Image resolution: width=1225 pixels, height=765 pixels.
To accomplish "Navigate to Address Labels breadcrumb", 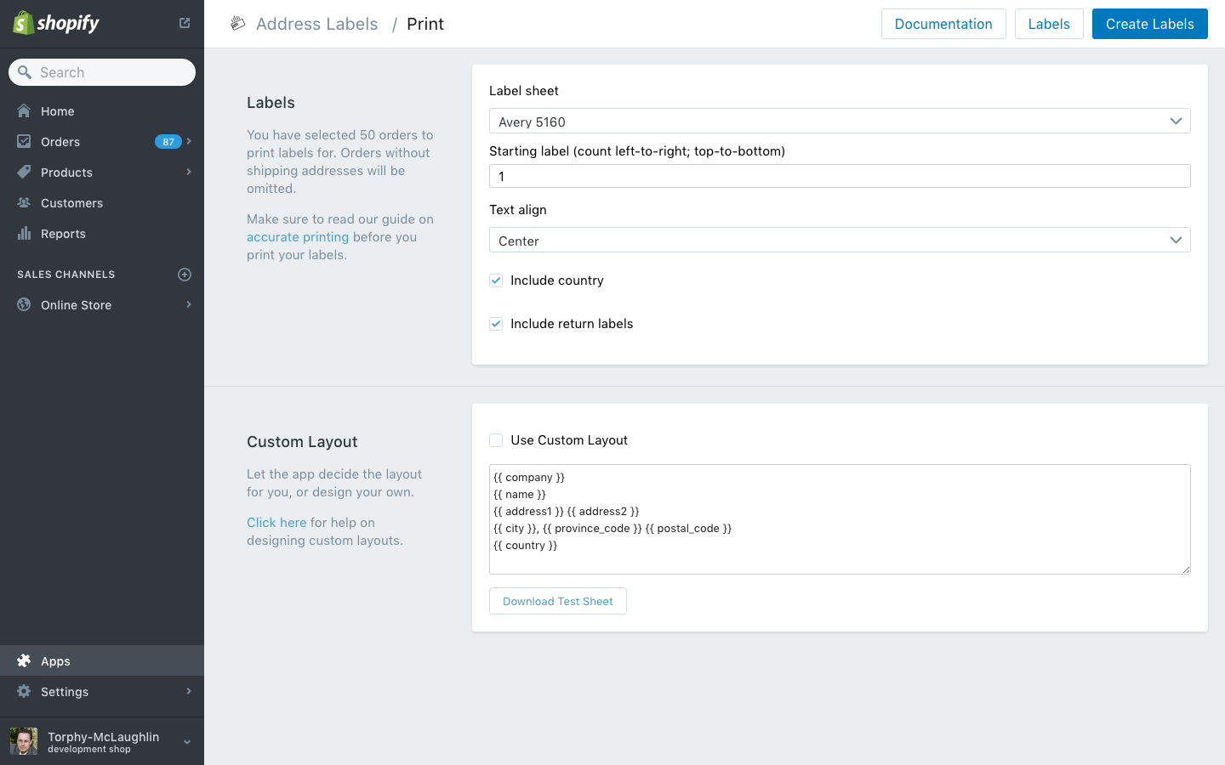I will (316, 24).
